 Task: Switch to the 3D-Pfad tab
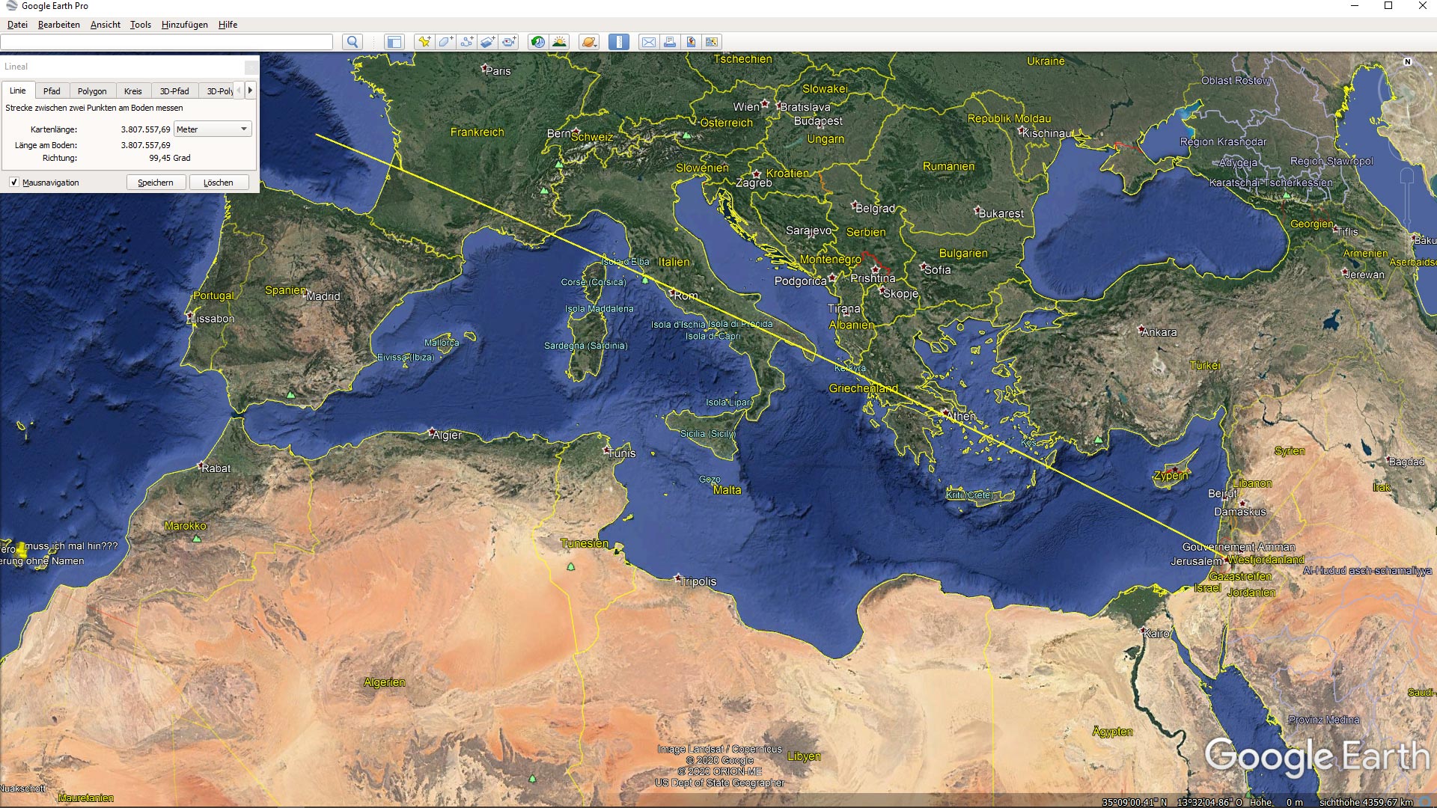(x=174, y=91)
